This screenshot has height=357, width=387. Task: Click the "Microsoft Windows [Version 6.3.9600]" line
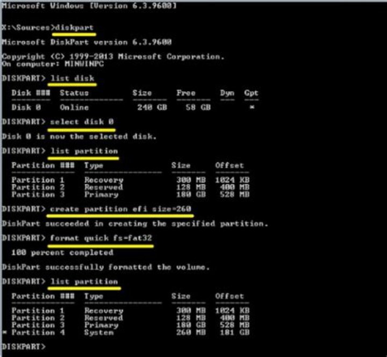click(89, 6)
